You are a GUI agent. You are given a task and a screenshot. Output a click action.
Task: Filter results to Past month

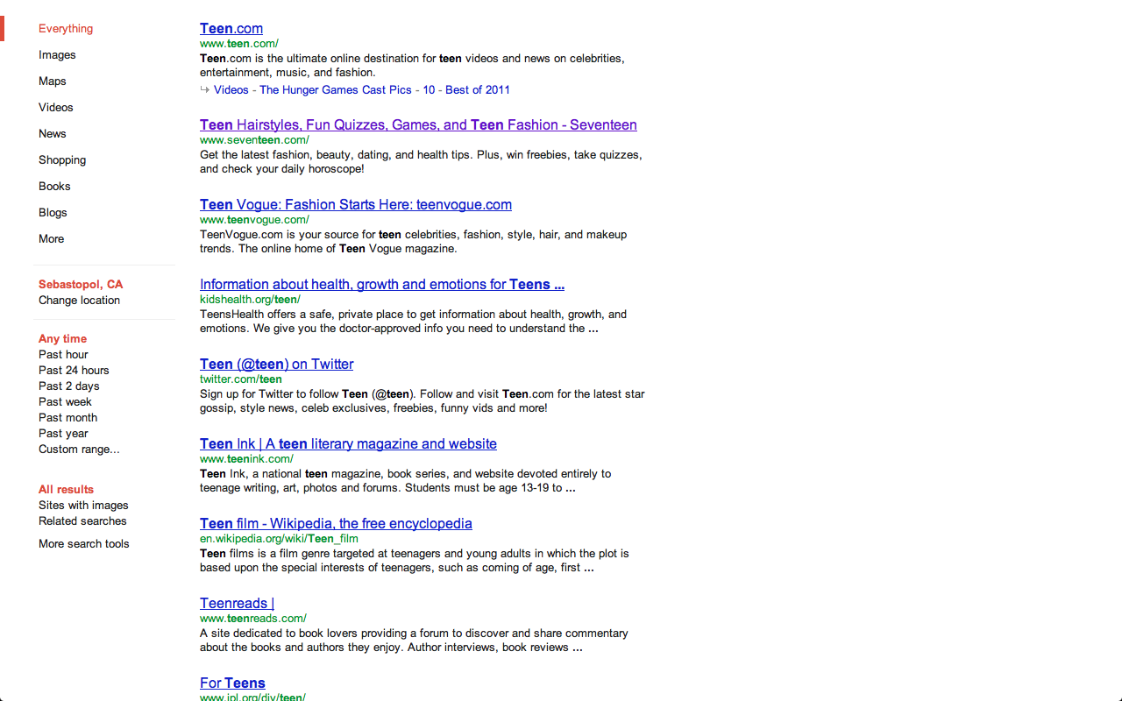tap(67, 418)
